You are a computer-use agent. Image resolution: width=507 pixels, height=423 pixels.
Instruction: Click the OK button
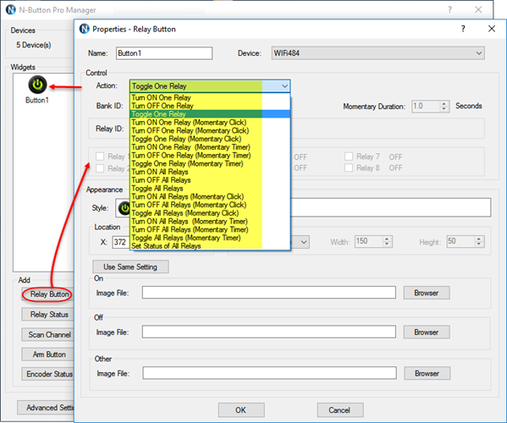pos(241,410)
